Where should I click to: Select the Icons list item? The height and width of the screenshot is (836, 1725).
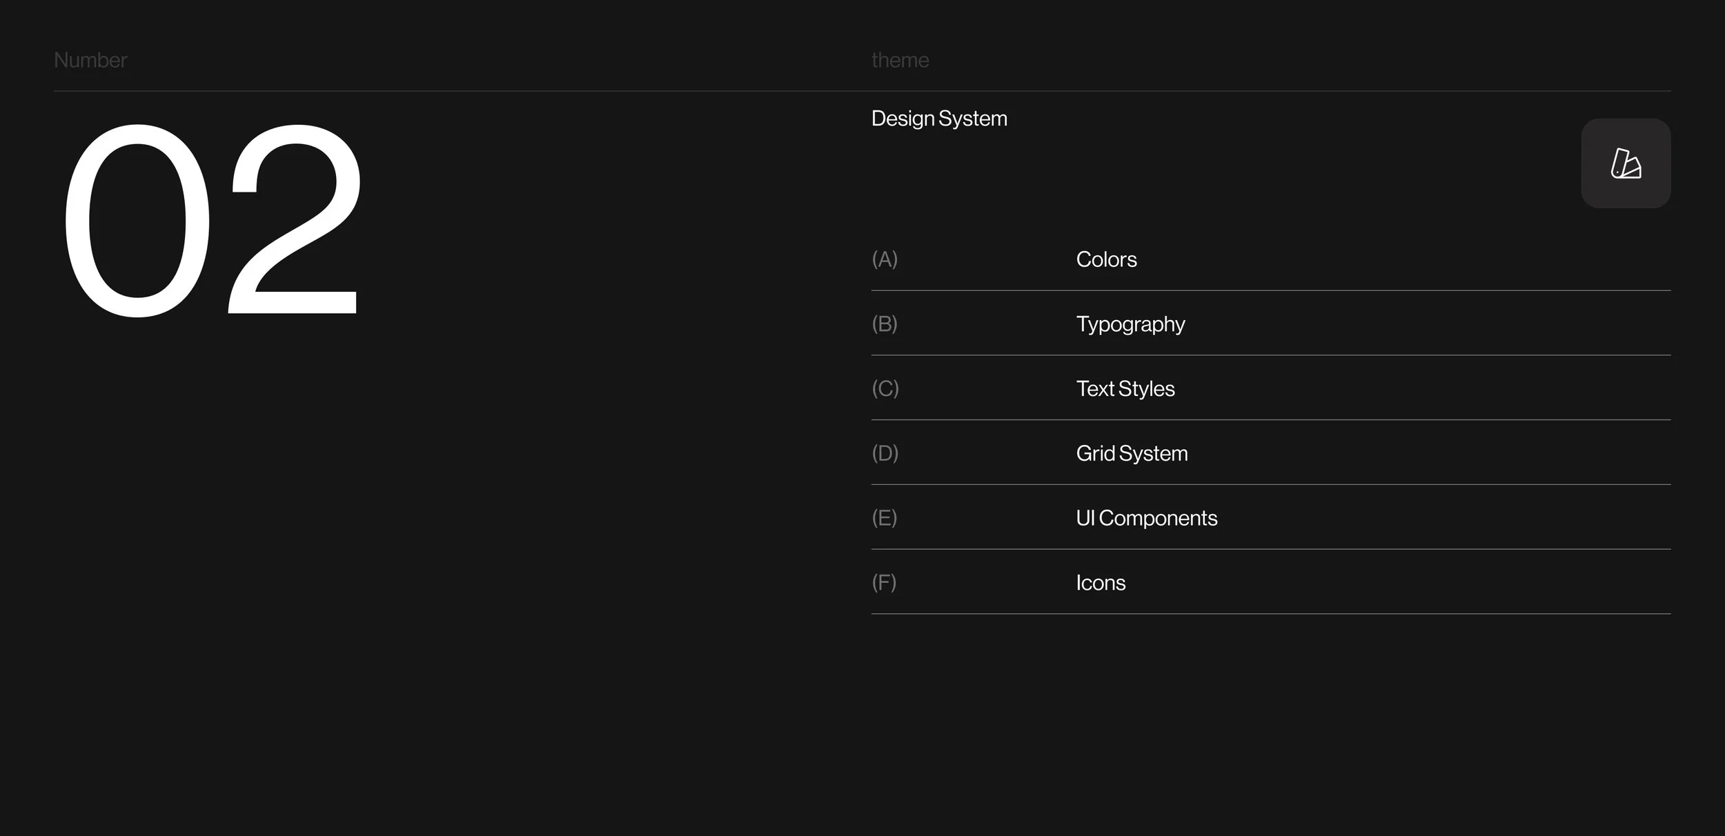(x=1101, y=583)
